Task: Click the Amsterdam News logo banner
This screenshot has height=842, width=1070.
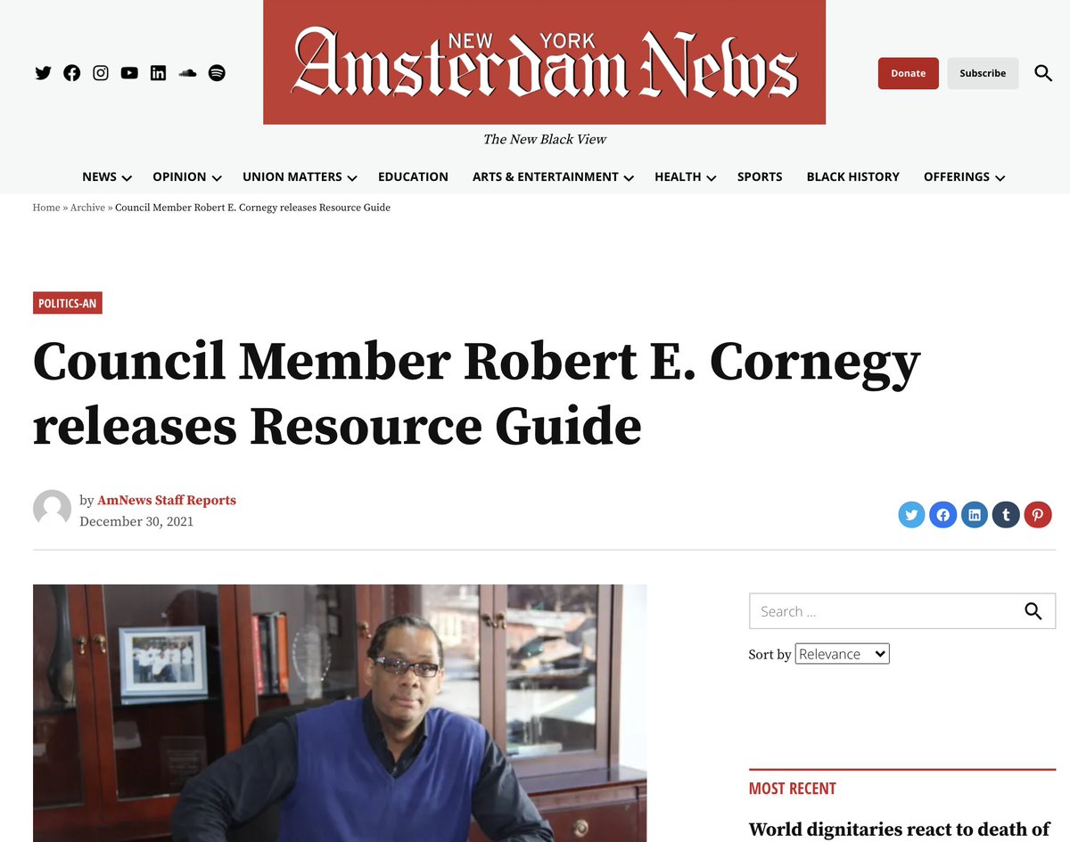Action: click(544, 62)
